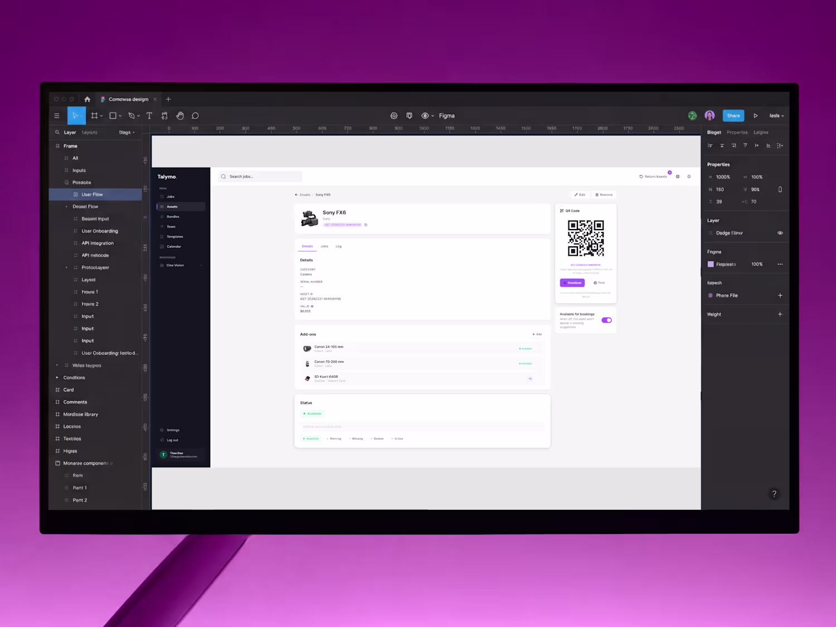Select the Warning status option

(x=334, y=439)
